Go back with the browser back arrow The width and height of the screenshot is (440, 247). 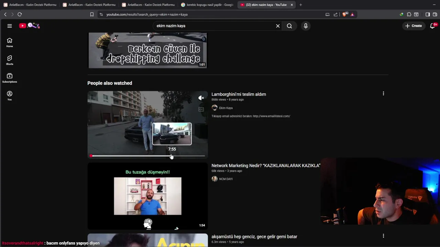click(x=5, y=14)
